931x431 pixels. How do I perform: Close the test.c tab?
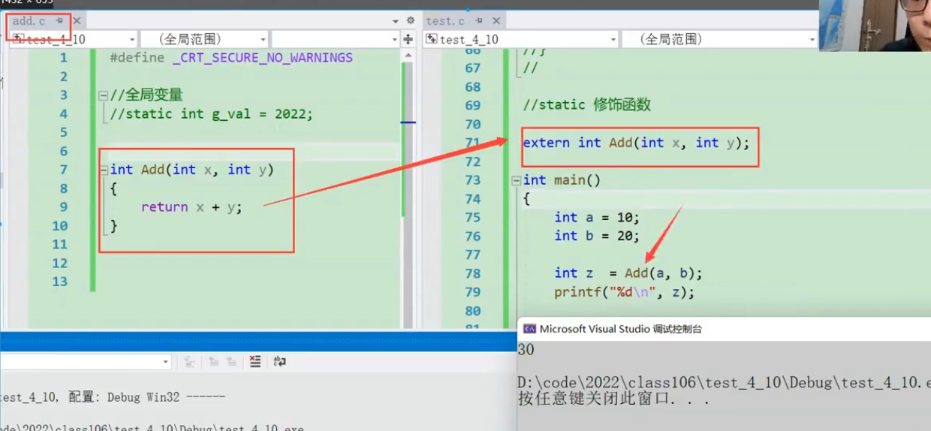(495, 21)
